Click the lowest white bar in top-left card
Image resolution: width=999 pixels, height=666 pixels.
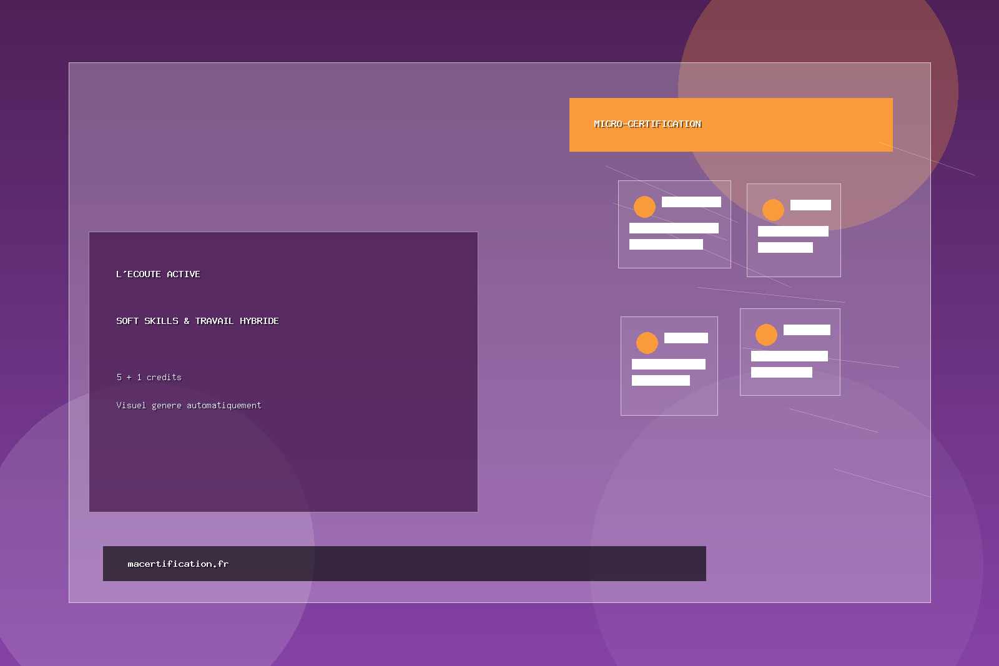point(666,244)
